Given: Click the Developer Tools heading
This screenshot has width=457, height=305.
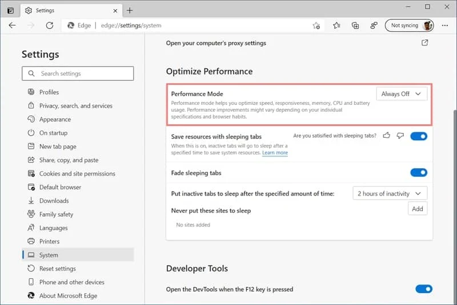Looking at the screenshot, I should coord(197,269).
